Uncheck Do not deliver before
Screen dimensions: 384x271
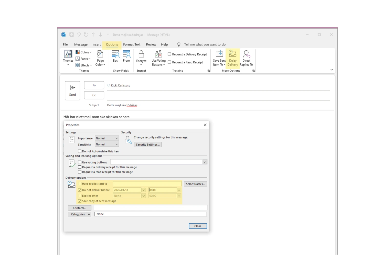click(80, 190)
